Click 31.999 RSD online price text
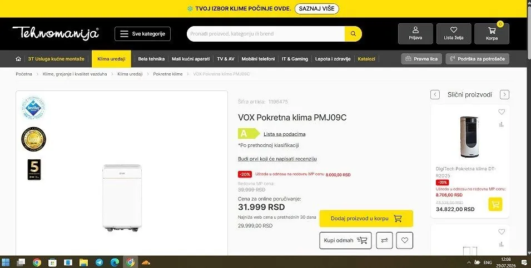The width and height of the screenshot is (531, 268). pos(261,207)
